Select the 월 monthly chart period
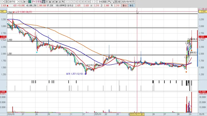The width and height of the screenshot is (207, 116). click(x=50, y=2)
